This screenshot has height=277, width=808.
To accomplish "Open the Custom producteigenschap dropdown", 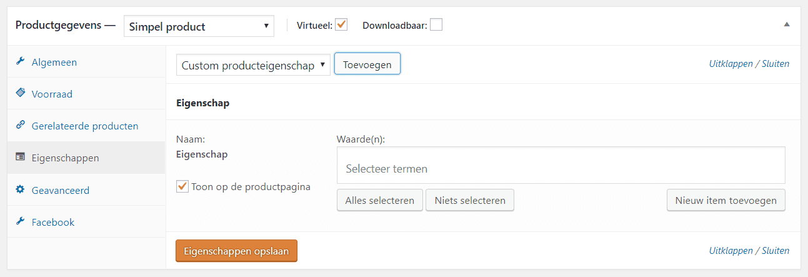I will coord(253,65).
